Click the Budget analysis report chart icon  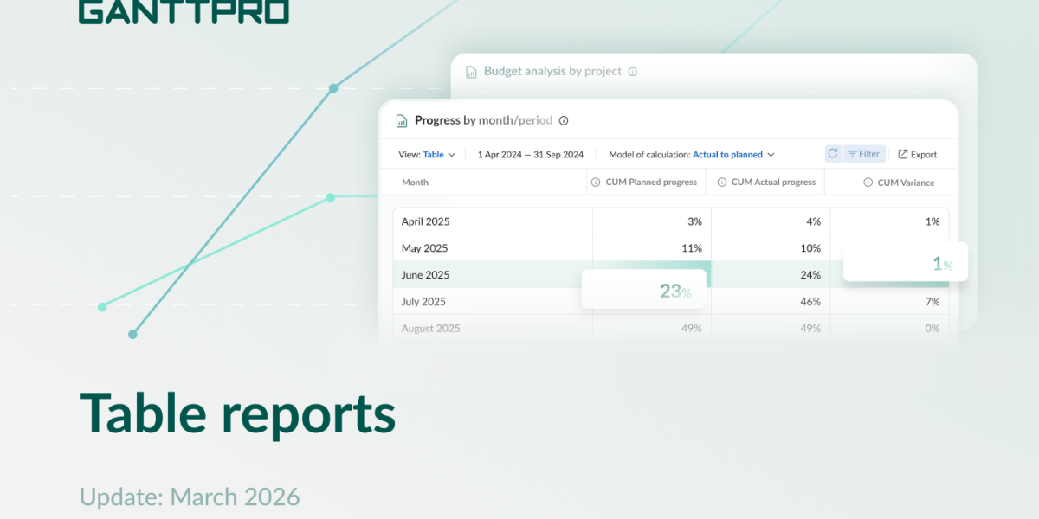point(470,71)
